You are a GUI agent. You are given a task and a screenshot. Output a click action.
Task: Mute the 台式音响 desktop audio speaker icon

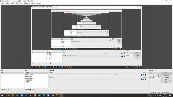[x=143, y=75]
